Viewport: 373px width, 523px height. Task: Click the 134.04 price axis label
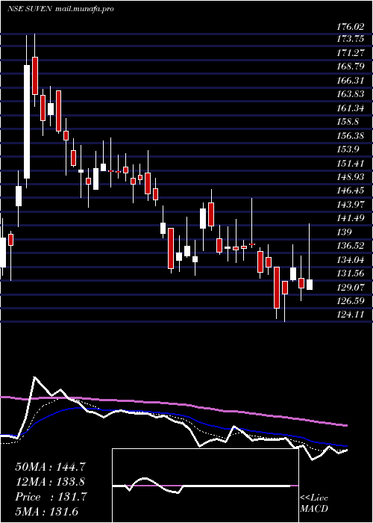point(350,259)
